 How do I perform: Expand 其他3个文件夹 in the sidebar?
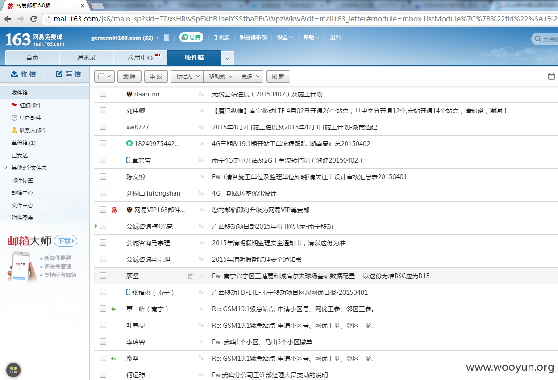[x=6, y=168]
